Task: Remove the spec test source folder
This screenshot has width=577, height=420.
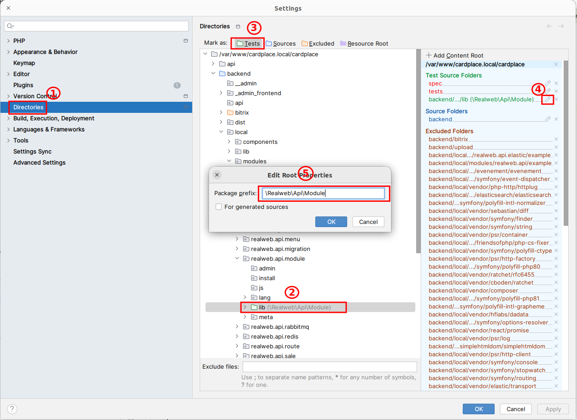Action: click(x=556, y=83)
